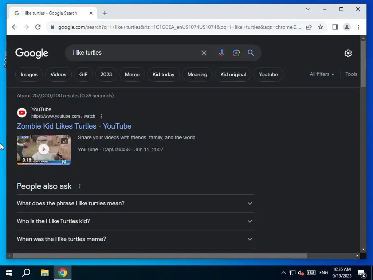
Task: Go back to the previous page
Action: tap(15, 27)
